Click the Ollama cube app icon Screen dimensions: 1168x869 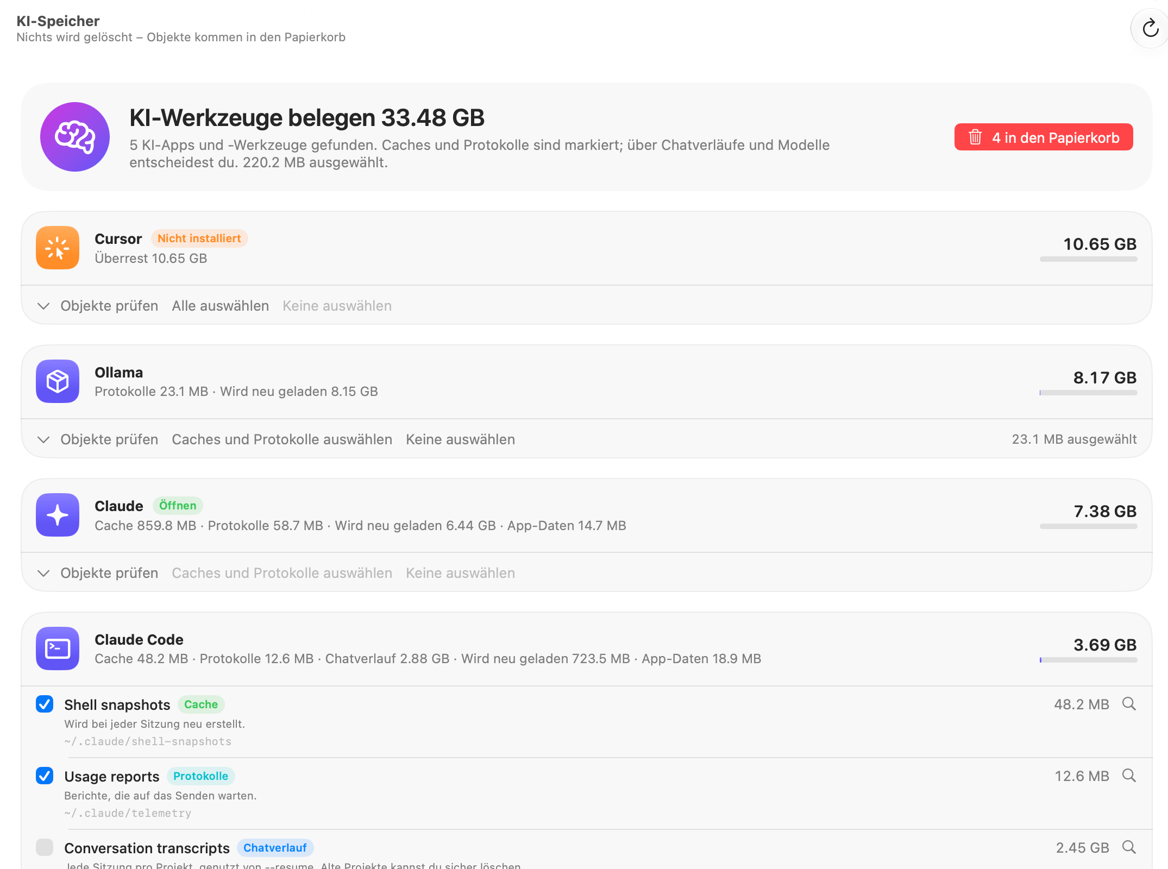click(x=58, y=381)
